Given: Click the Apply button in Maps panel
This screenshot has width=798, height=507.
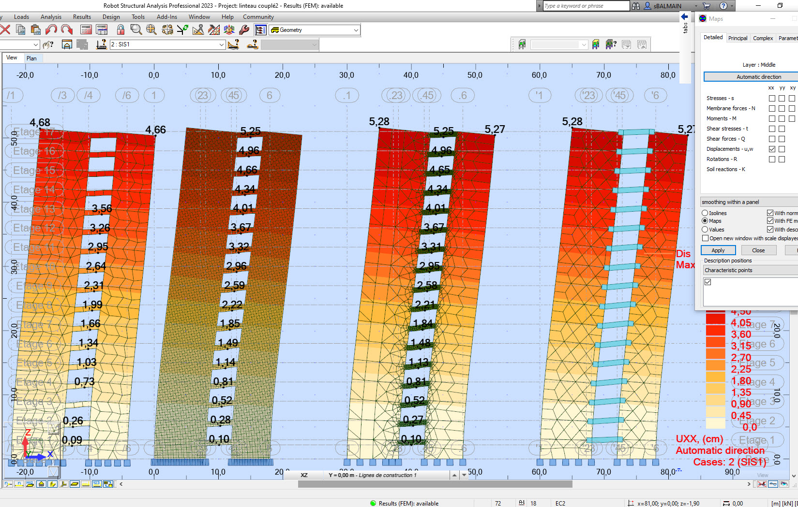Looking at the screenshot, I should (x=718, y=250).
